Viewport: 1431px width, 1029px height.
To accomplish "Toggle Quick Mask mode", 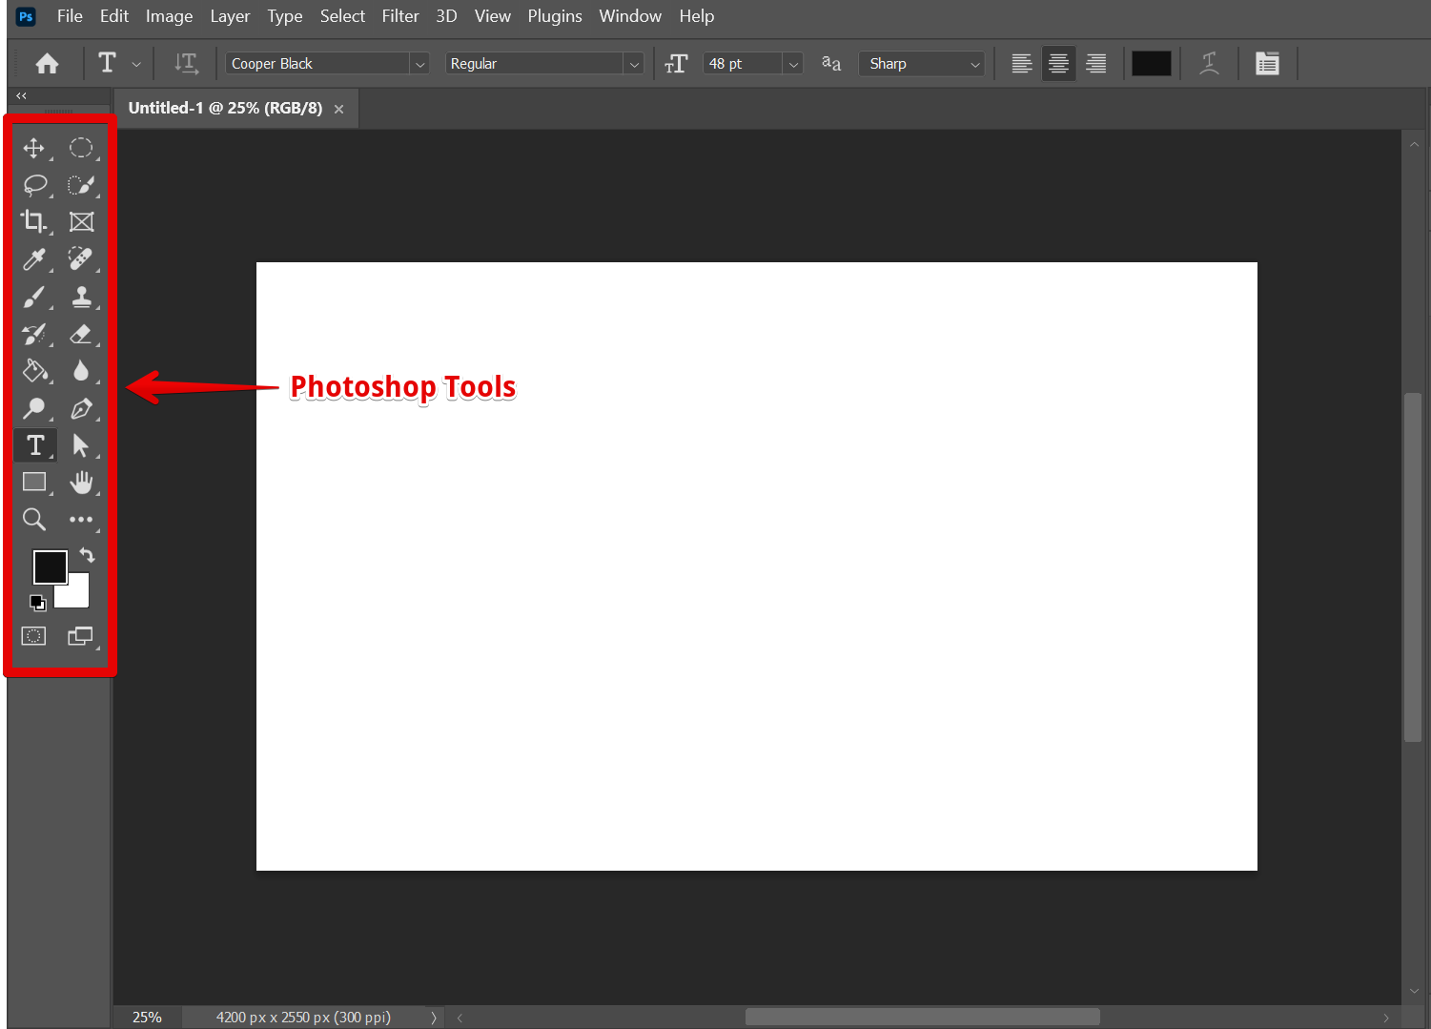I will 34,636.
